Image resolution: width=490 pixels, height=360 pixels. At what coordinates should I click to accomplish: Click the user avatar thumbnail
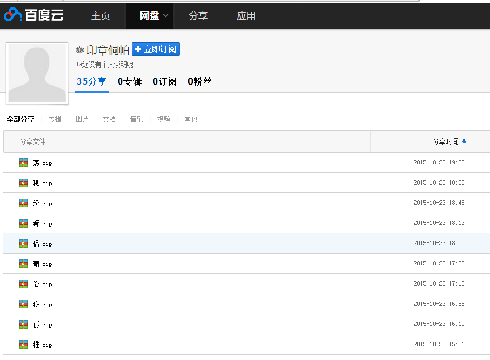click(37, 73)
